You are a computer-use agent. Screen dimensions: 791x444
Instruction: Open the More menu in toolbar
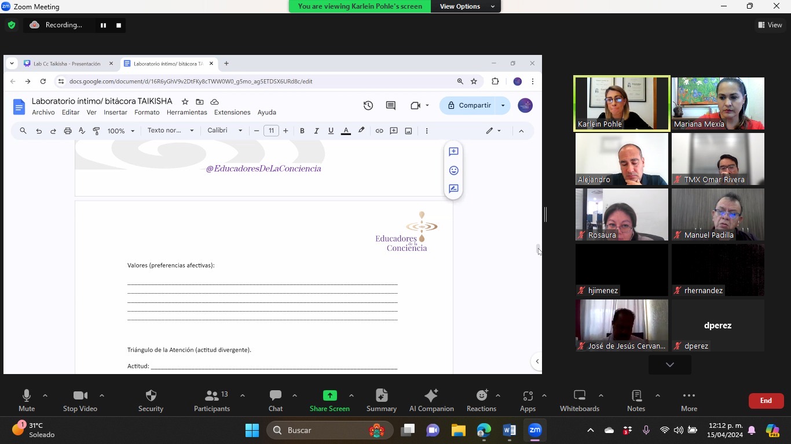[689, 400]
